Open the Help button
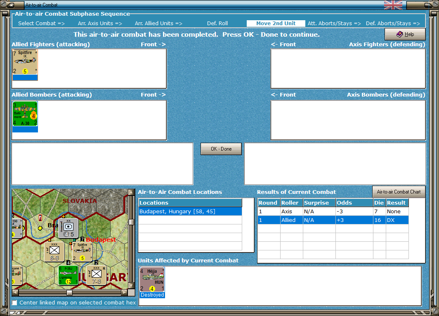The height and width of the screenshot is (316, 439). pos(405,34)
